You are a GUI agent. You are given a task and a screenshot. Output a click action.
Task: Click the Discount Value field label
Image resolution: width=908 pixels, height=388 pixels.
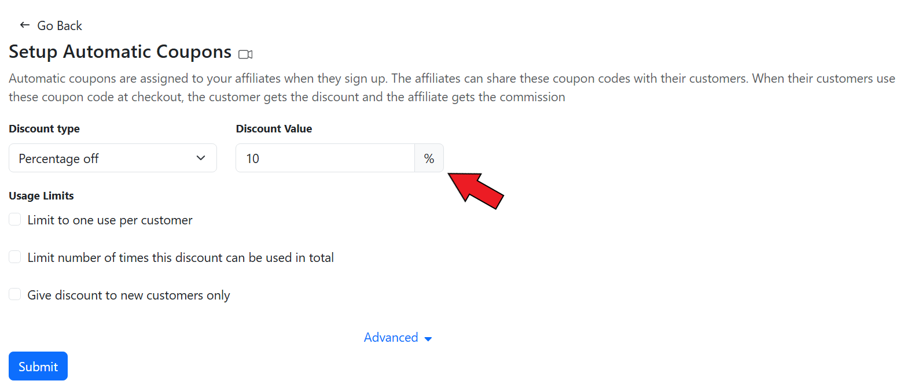point(274,129)
